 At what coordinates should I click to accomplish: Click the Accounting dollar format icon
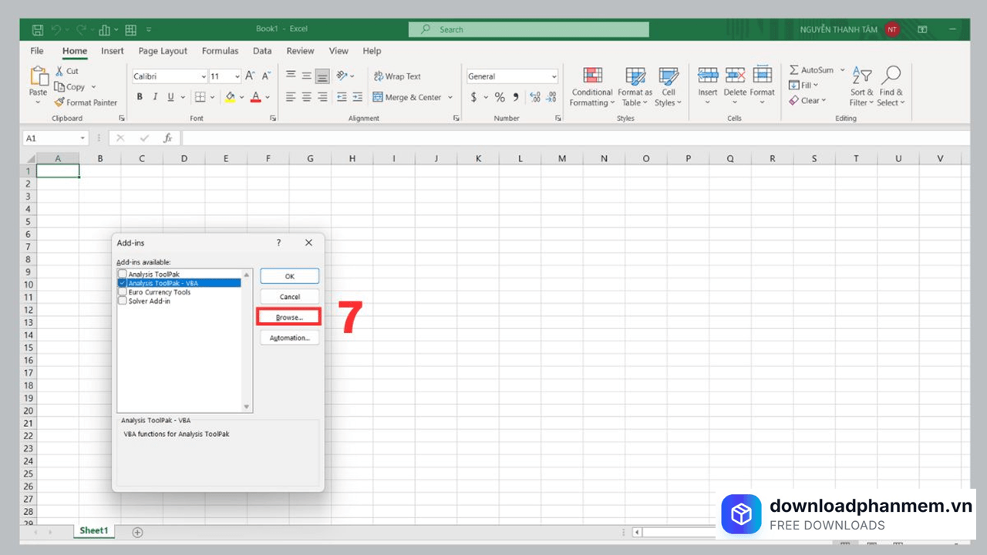pos(473,97)
